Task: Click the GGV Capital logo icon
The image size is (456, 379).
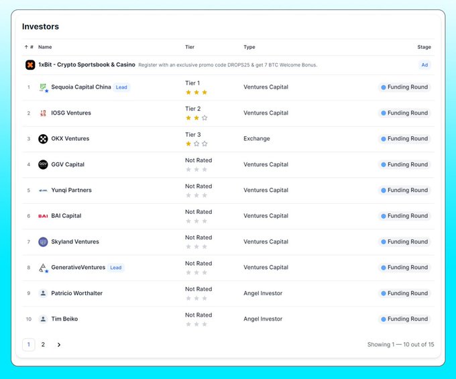Action: (x=43, y=164)
